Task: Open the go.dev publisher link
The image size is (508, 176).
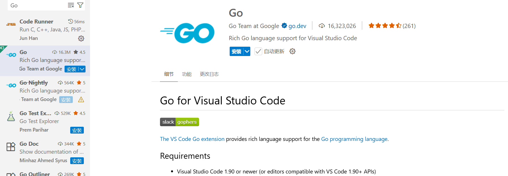Action: (x=297, y=26)
